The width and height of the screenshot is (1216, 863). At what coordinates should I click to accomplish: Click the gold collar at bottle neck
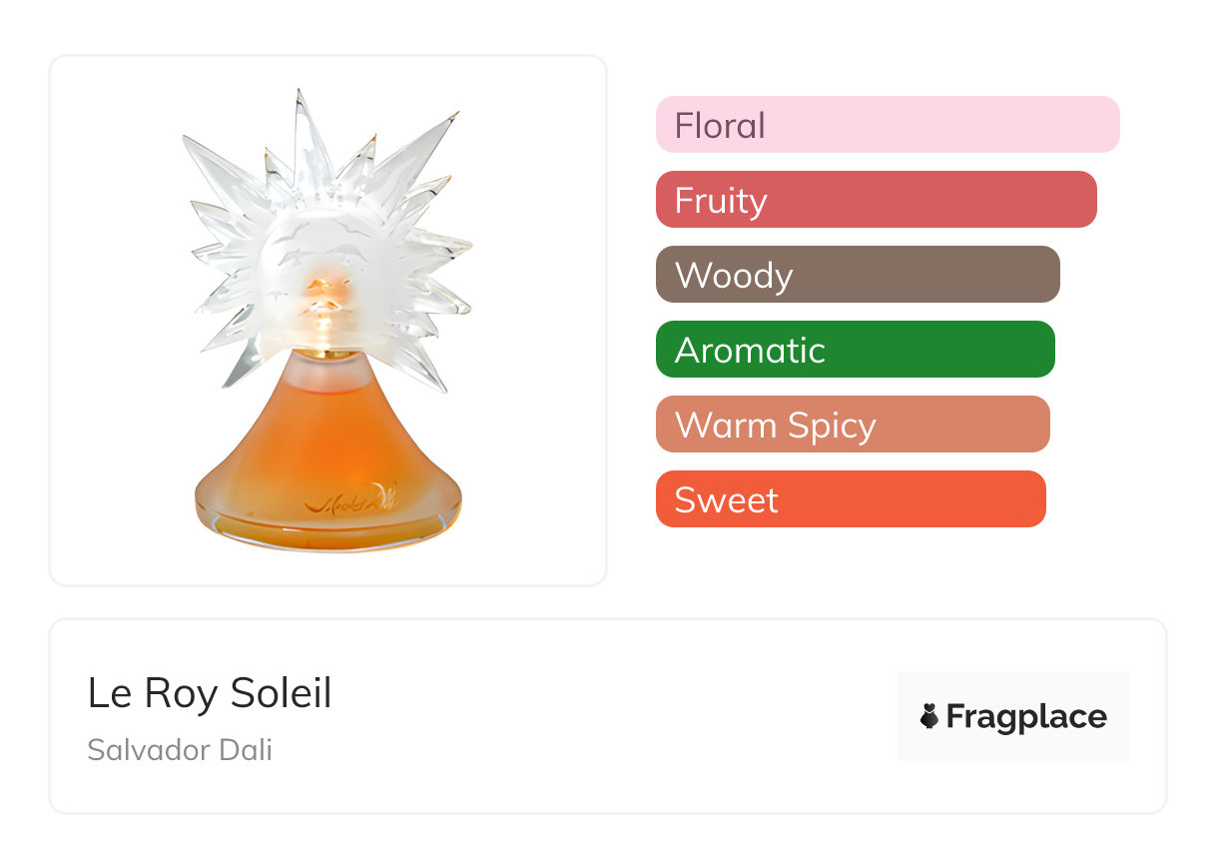click(325, 354)
